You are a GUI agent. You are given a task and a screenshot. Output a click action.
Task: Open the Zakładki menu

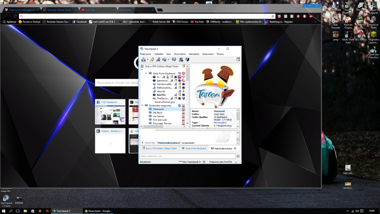coord(159,54)
